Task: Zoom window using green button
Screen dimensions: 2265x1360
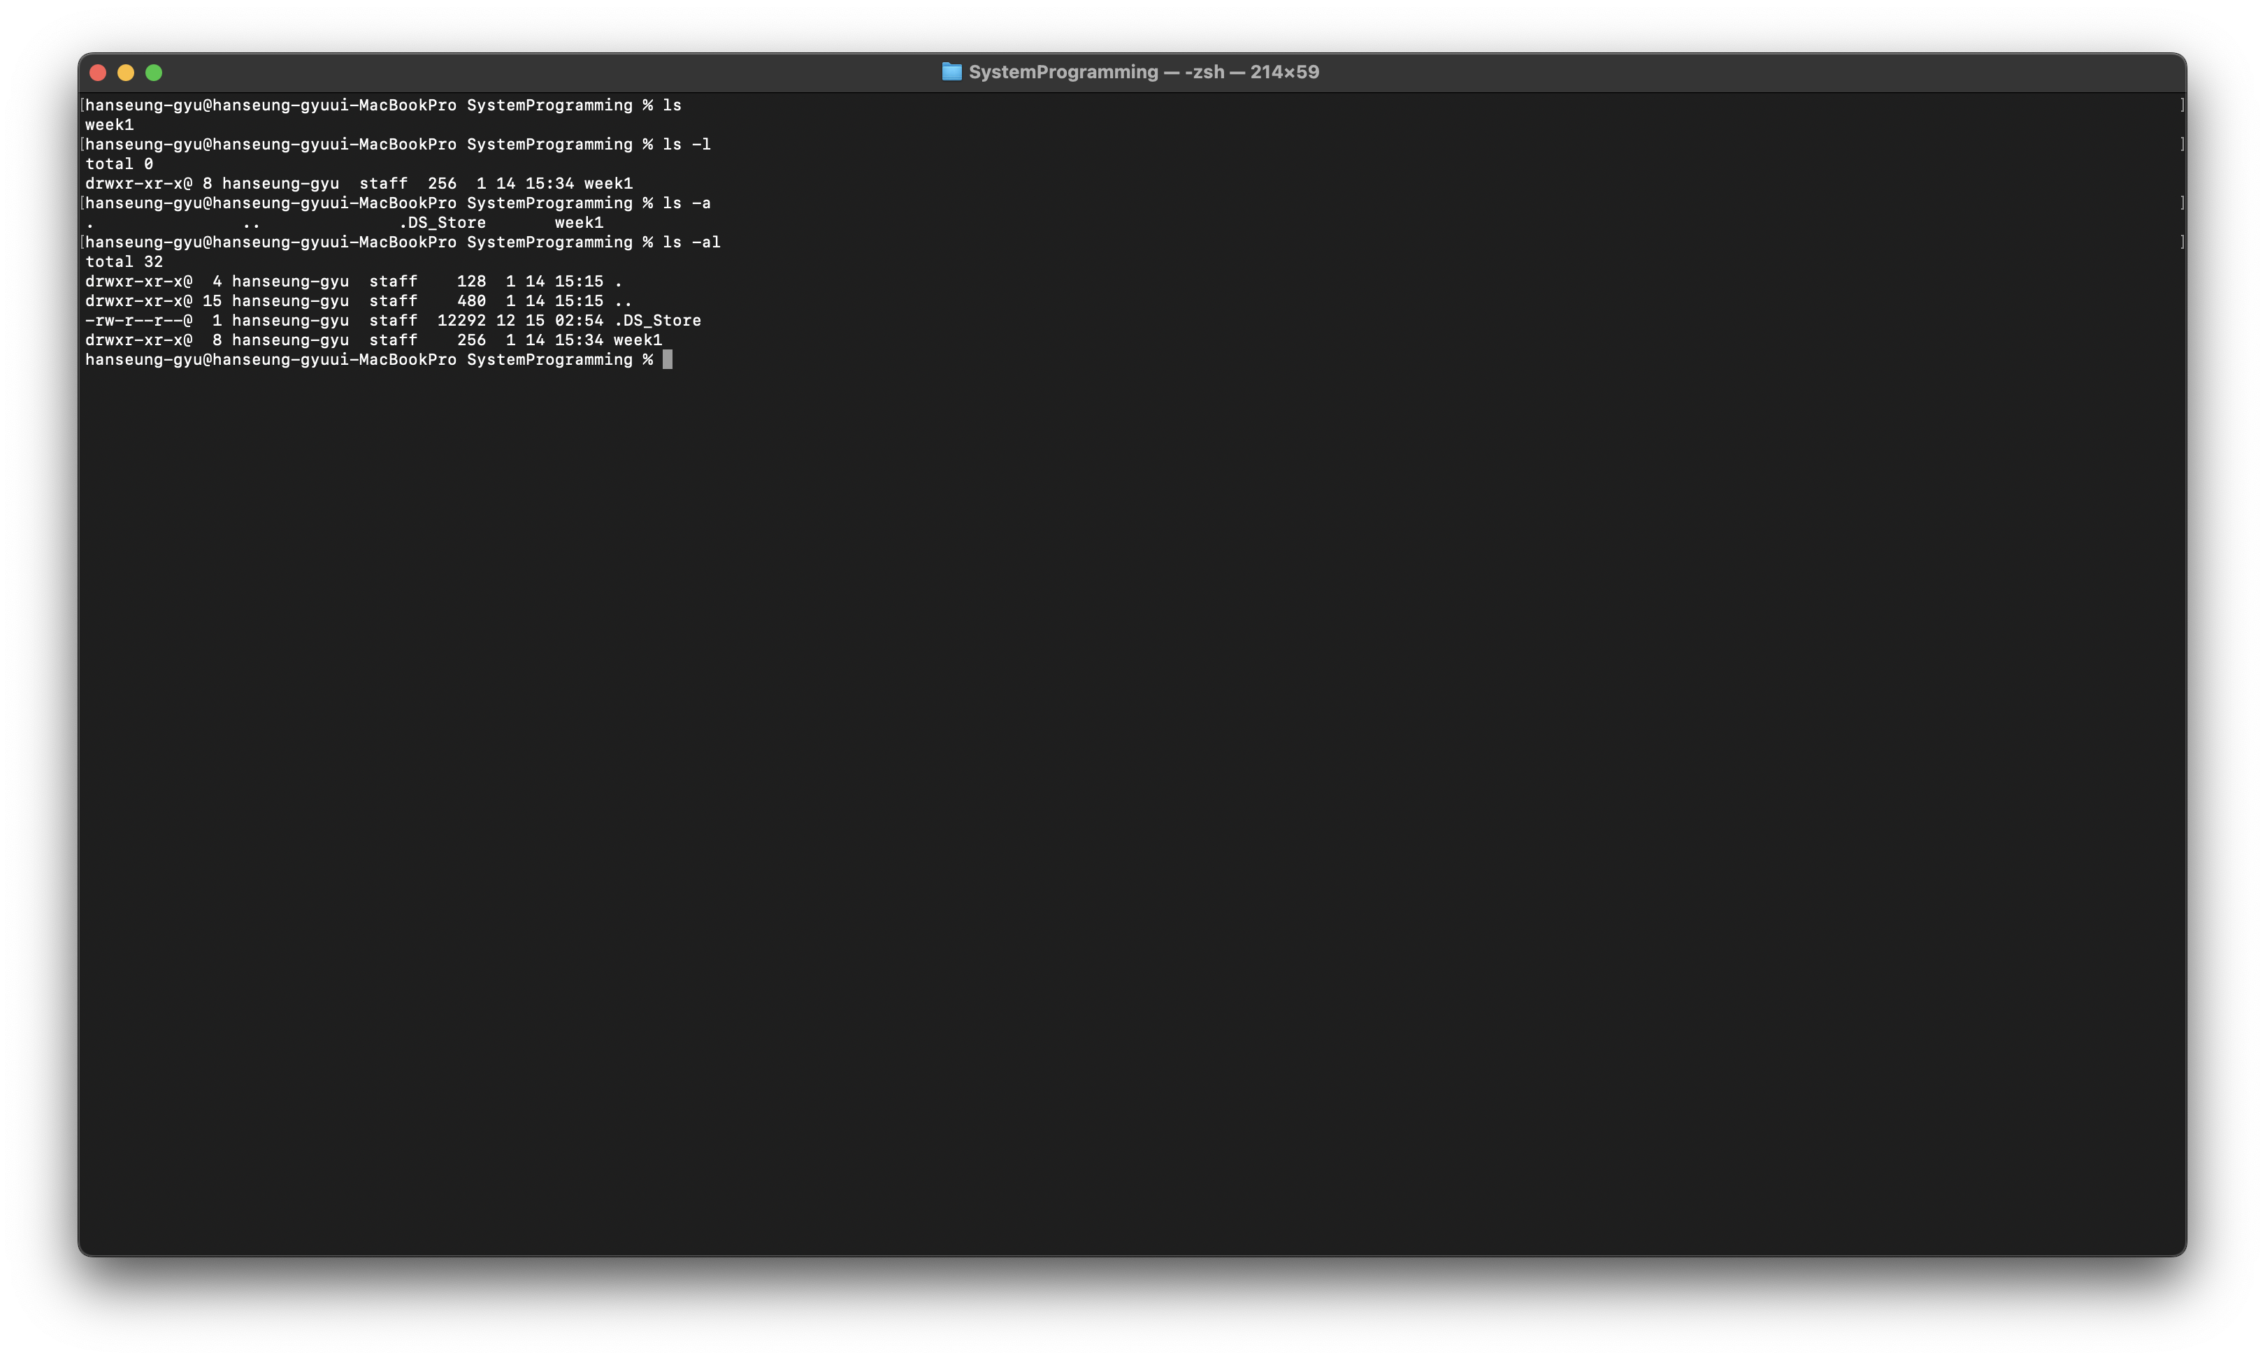Action: click(x=154, y=73)
